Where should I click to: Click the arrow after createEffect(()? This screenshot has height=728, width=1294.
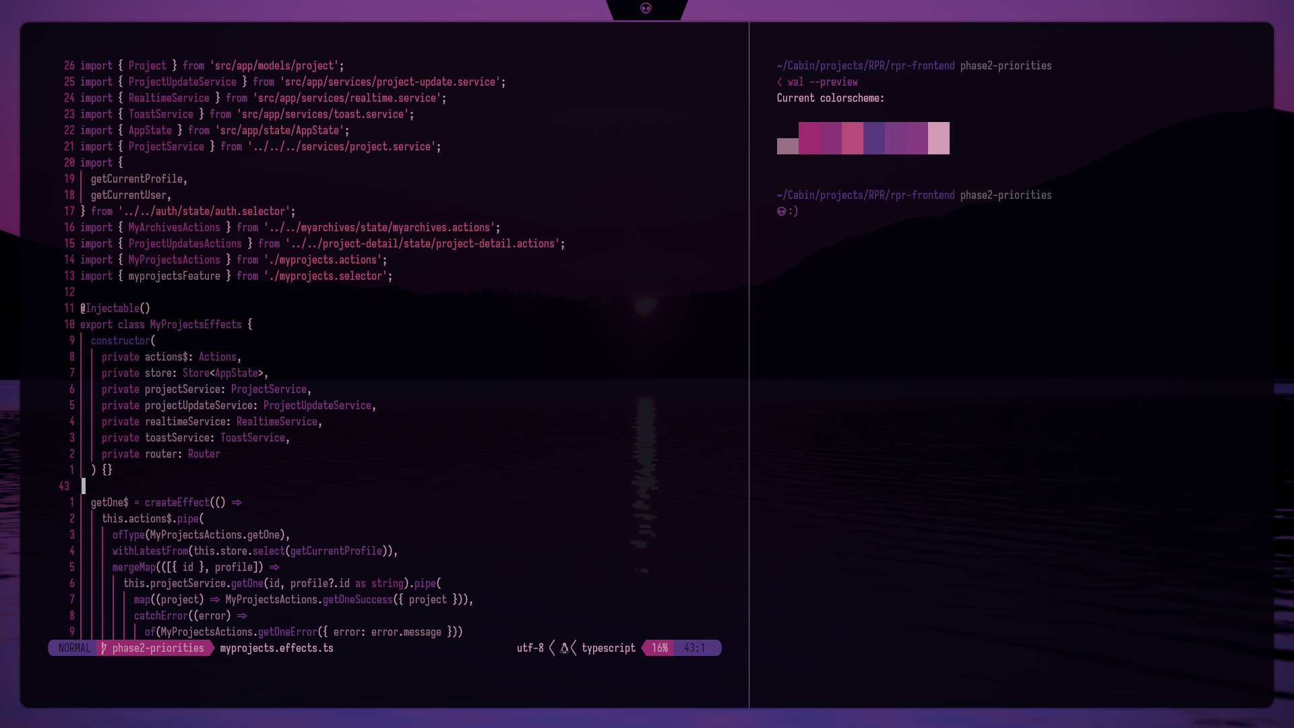pos(237,503)
